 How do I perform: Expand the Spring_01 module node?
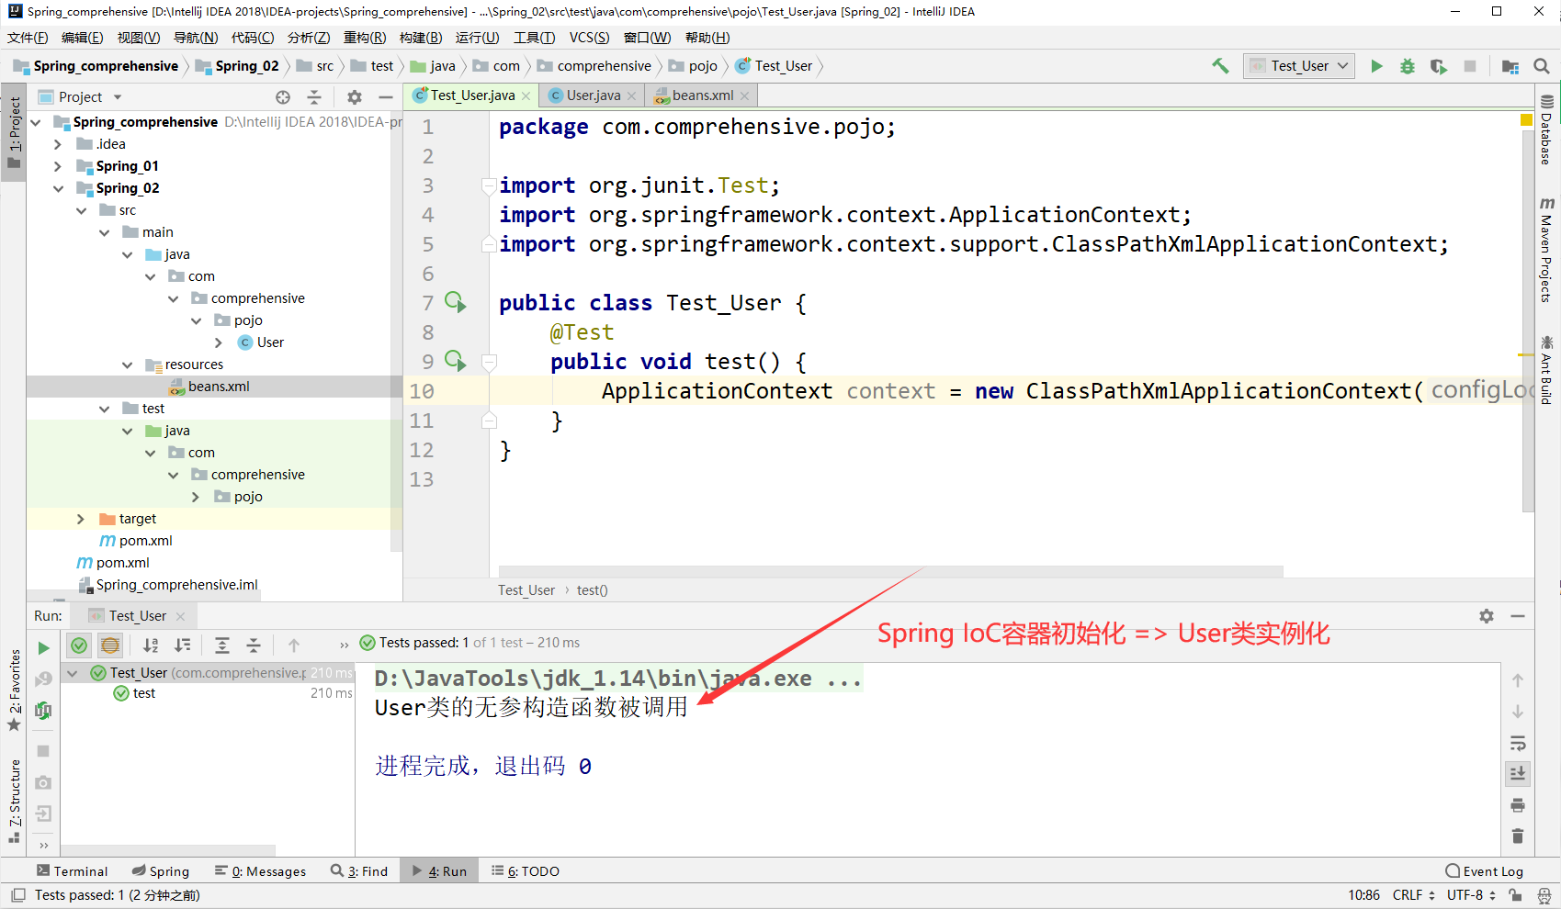[59, 166]
